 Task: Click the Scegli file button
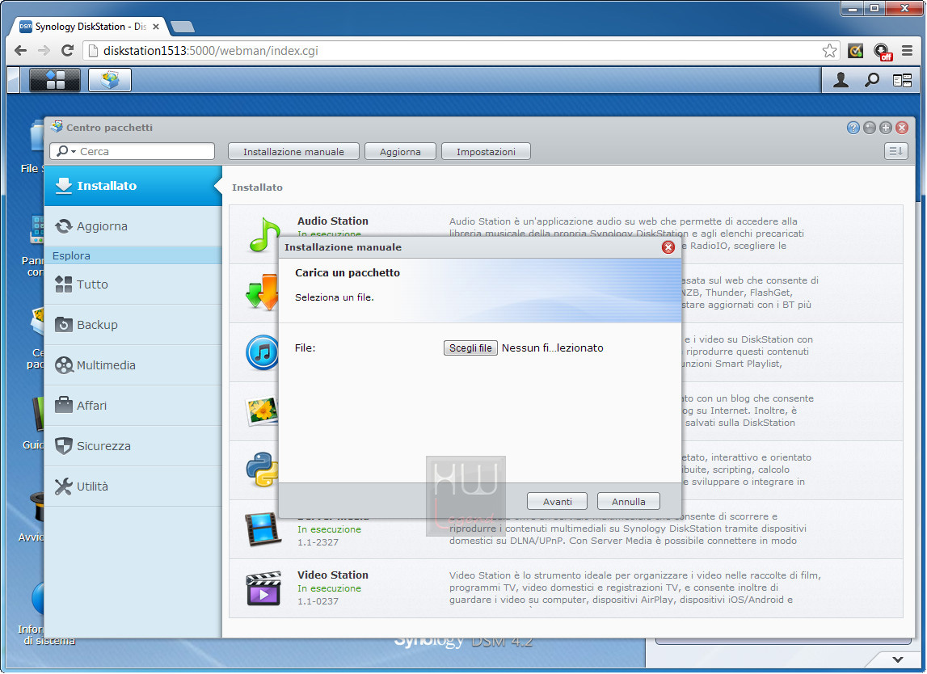[470, 348]
